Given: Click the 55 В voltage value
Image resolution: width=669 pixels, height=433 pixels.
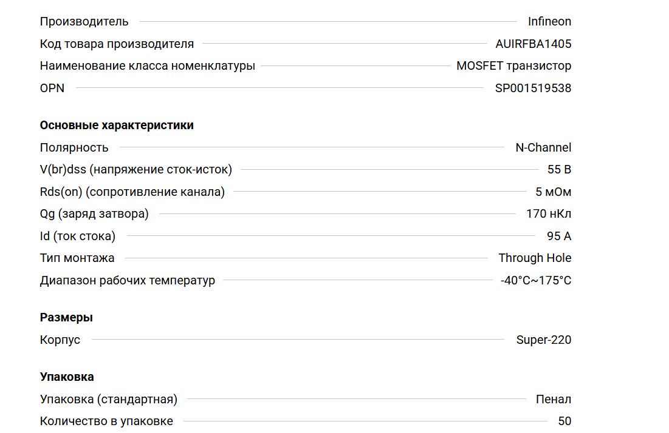Looking at the screenshot, I should tap(559, 170).
